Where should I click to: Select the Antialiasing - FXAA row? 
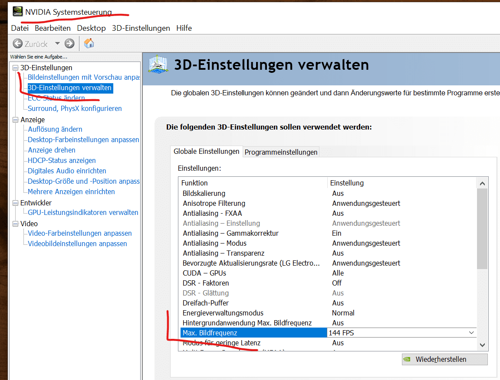(329, 213)
